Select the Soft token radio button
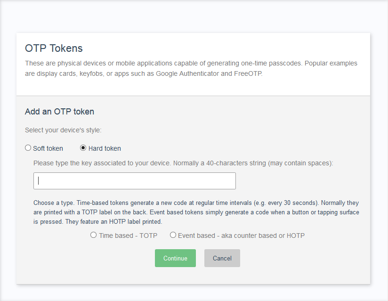 click(28, 147)
